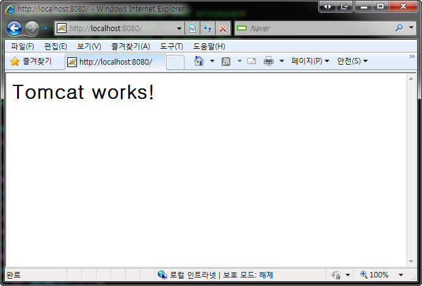This screenshot has width=422, height=286.
Task: Open the feeds dropdown arrow
Action: coord(239,61)
